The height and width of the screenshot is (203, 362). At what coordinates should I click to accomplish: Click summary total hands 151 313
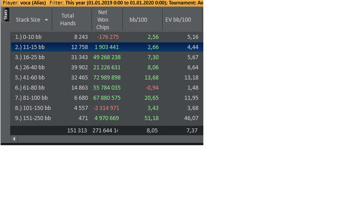tap(77, 130)
